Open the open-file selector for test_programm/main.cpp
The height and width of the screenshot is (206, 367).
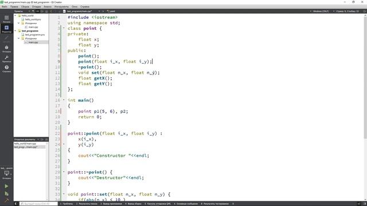pyautogui.click(x=81, y=11)
